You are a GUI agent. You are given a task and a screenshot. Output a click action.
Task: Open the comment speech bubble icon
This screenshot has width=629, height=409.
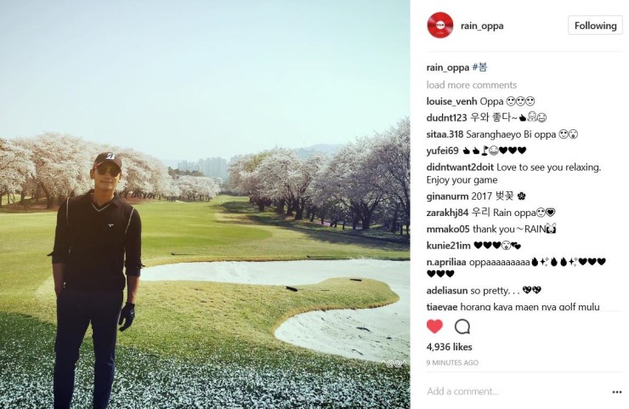click(x=462, y=327)
